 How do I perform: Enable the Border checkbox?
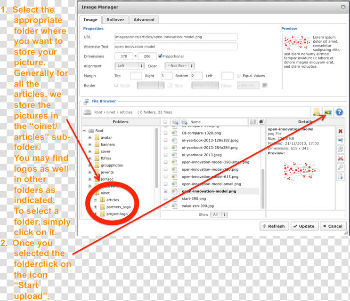click(116, 85)
